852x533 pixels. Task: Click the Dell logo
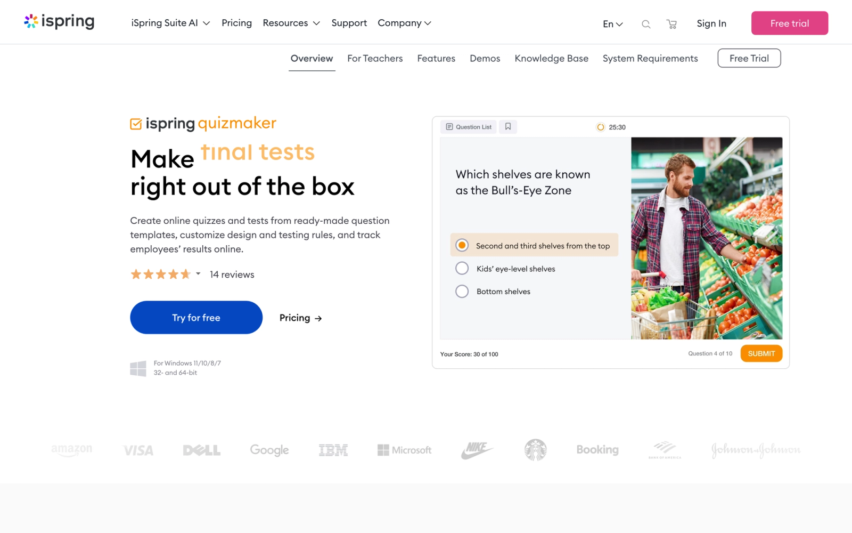point(202,450)
